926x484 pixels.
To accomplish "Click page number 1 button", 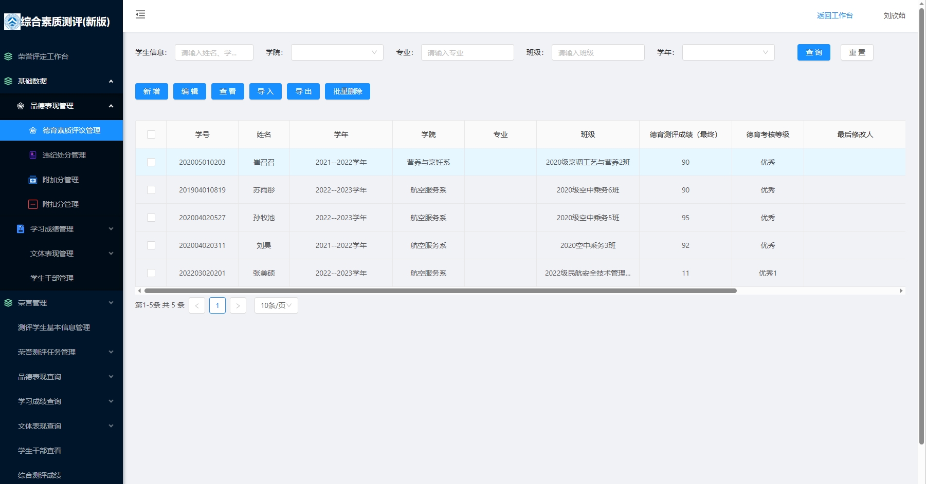I will pos(217,305).
